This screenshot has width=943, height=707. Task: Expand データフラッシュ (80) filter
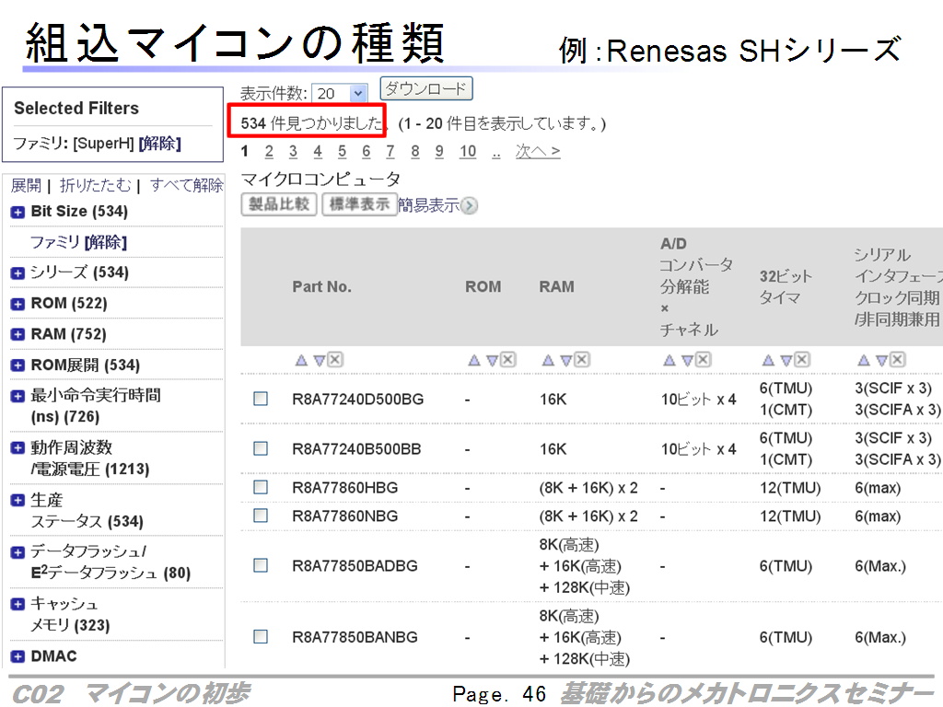pos(18,552)
